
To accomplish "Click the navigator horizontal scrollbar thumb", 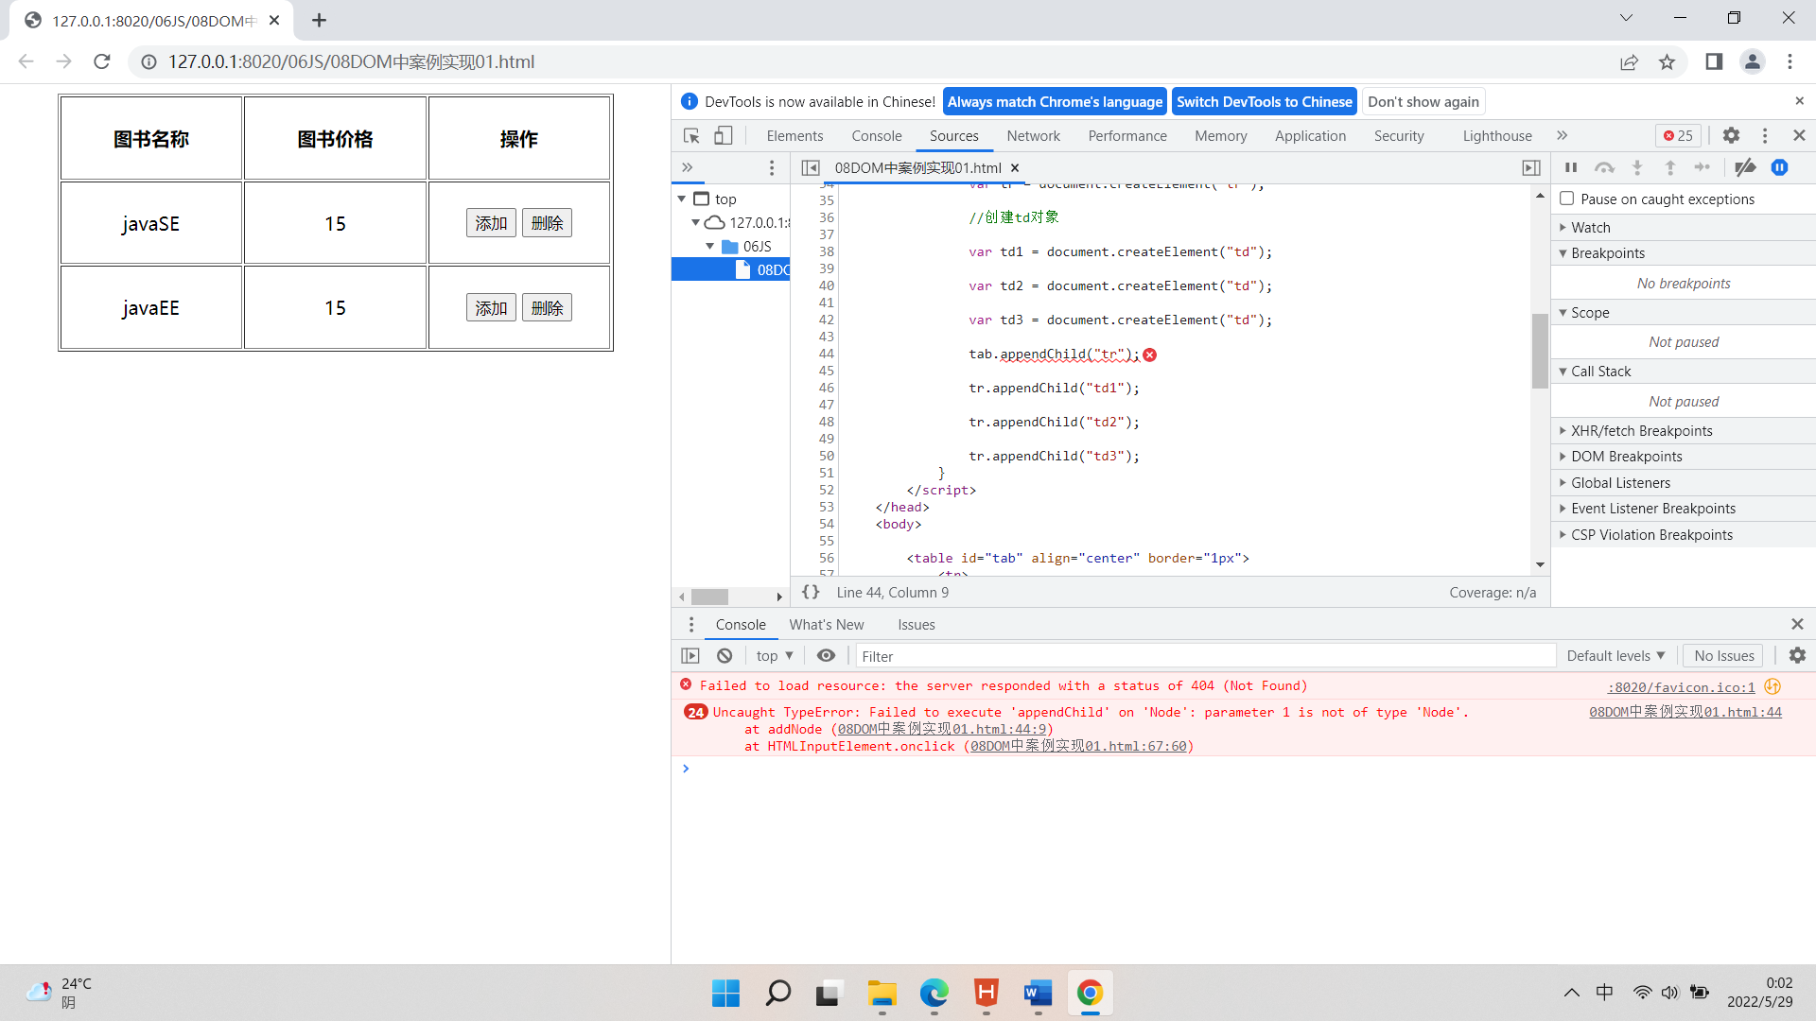I will 709,597.
